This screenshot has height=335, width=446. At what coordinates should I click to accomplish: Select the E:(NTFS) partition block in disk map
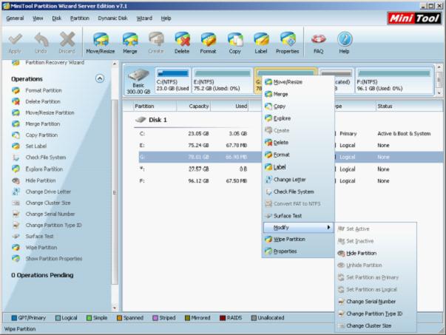[222, 81]
